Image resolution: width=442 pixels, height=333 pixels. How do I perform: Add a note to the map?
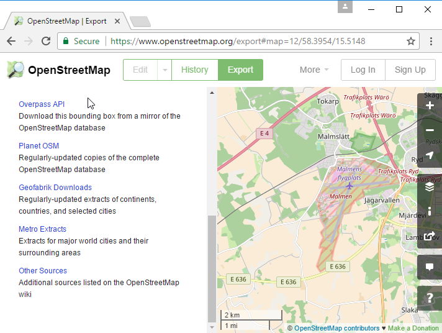coord(430,267)
